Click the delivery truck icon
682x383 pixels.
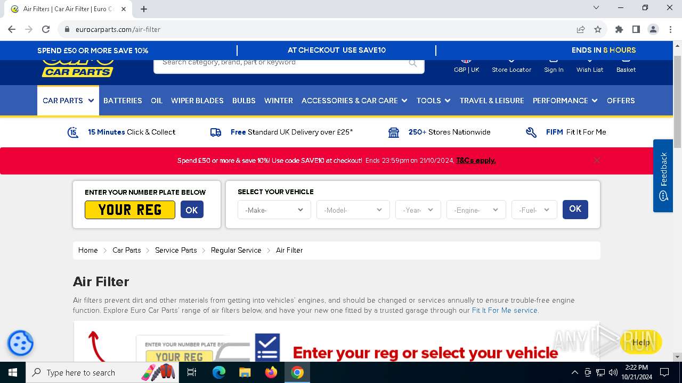pyautogui.click(x=216, y=132)
